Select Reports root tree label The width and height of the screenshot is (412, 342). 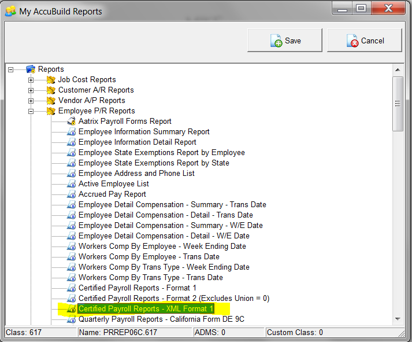point(51,69)
